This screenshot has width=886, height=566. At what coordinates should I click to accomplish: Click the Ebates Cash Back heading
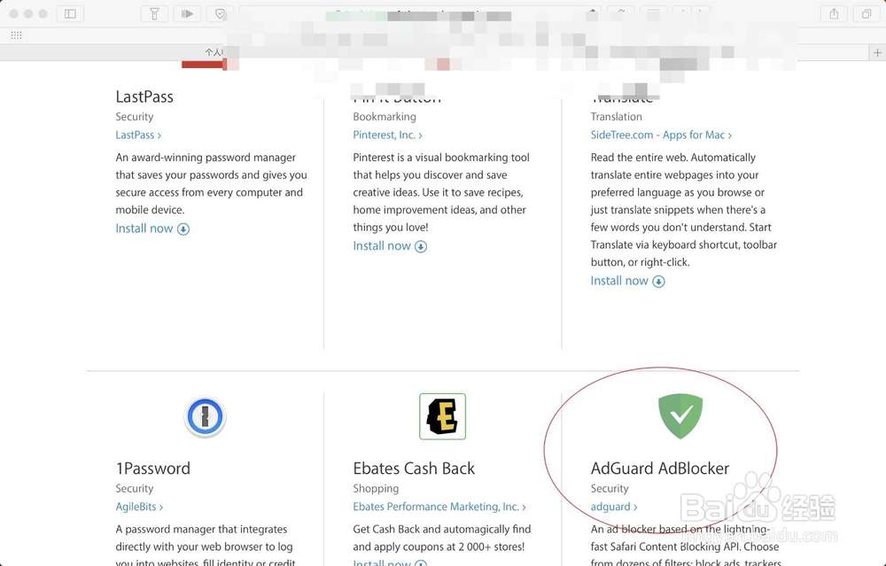click(414, 469)
